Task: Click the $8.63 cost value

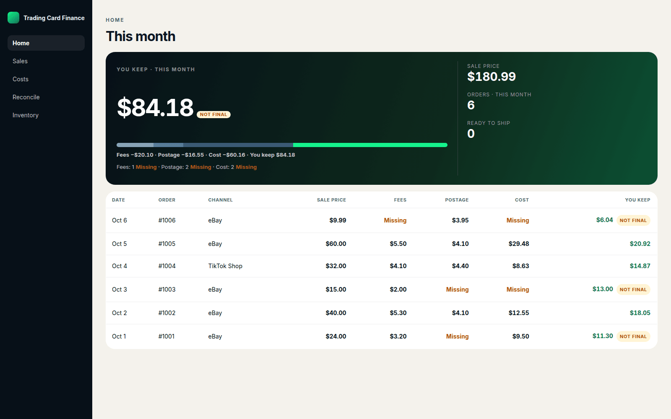Action: 520,266
